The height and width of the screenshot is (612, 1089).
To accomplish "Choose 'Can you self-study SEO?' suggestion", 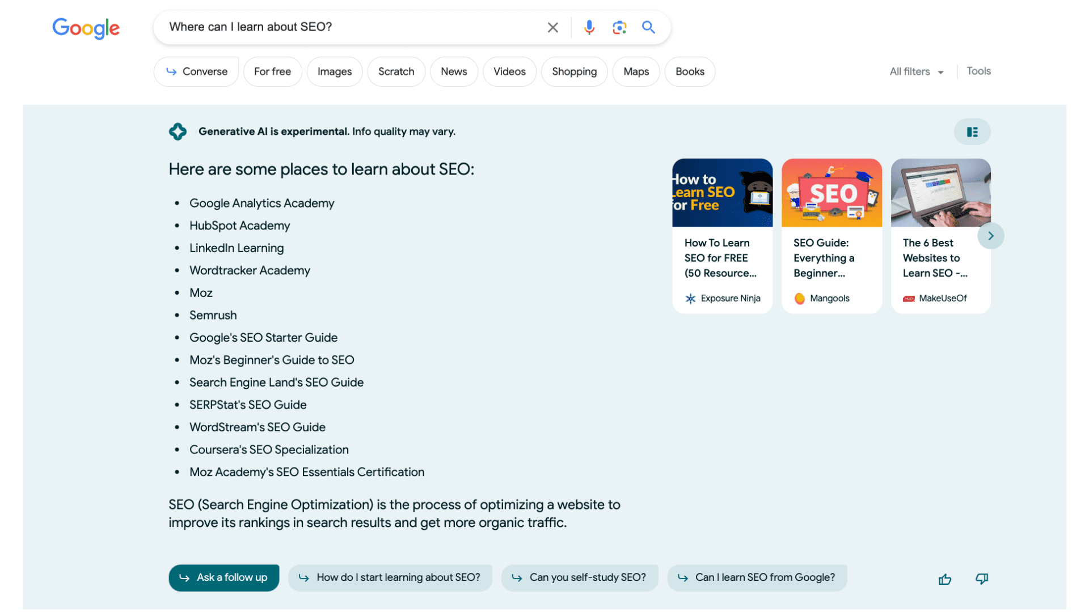I will (x=580, y=577).
